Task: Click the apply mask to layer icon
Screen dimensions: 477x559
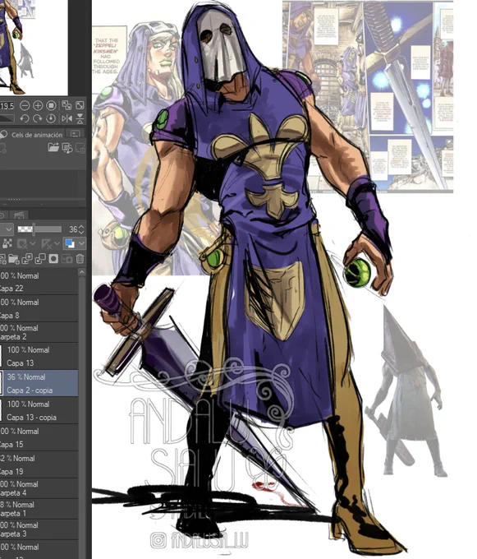Action: (67, 259)
